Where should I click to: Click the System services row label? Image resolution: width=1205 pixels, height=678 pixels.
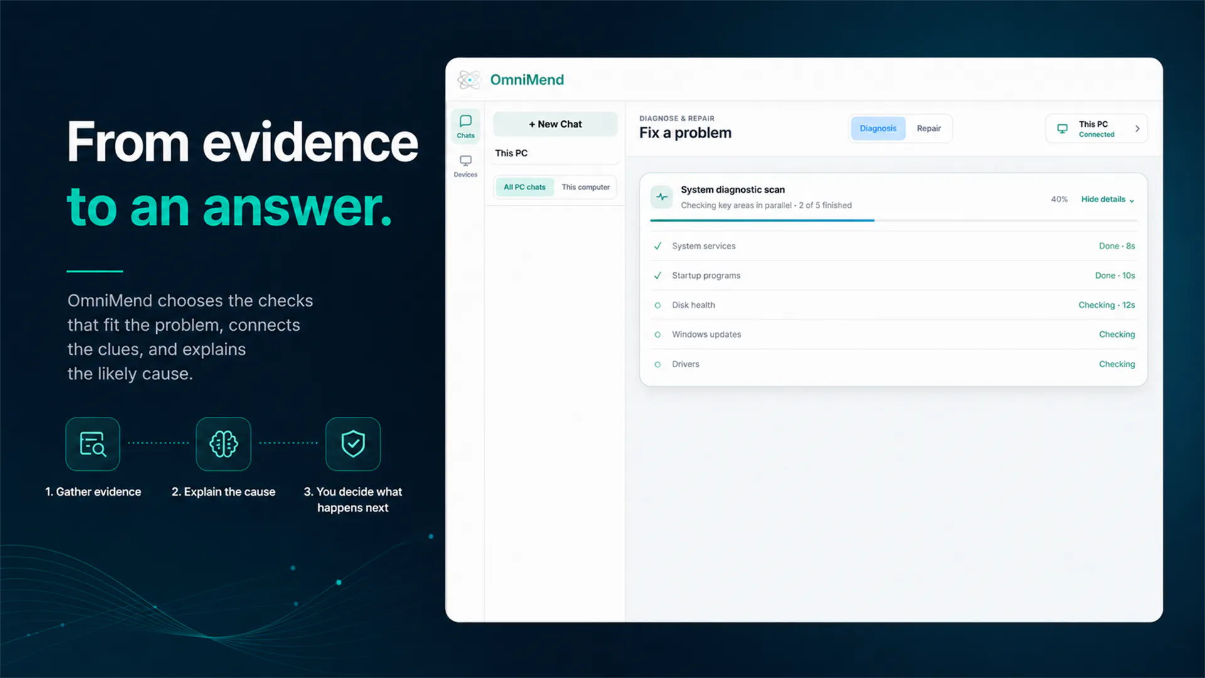704,246
